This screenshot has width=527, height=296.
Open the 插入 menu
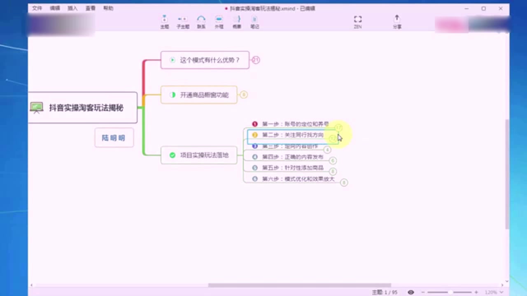(72, 8)
